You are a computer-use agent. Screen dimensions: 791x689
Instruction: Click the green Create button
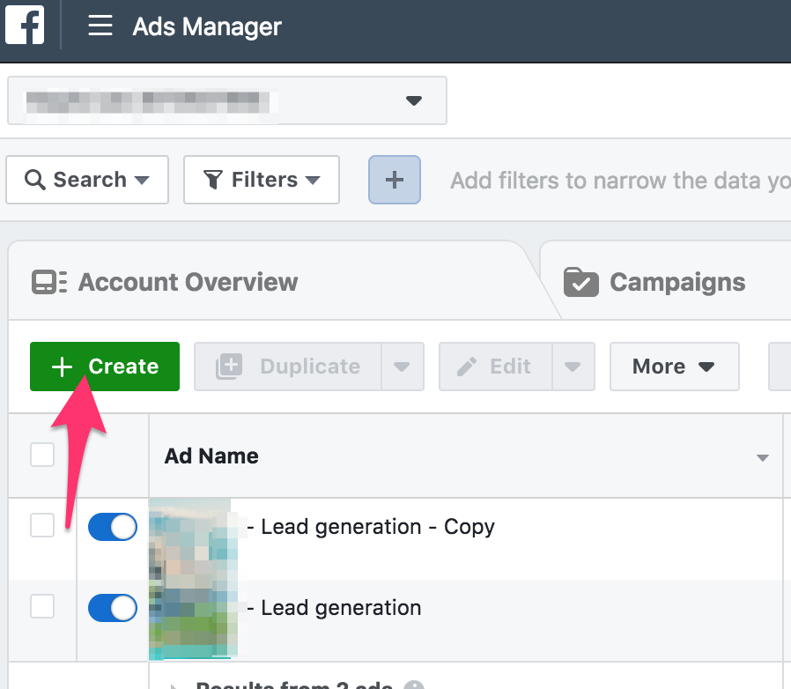coord(105,367)
